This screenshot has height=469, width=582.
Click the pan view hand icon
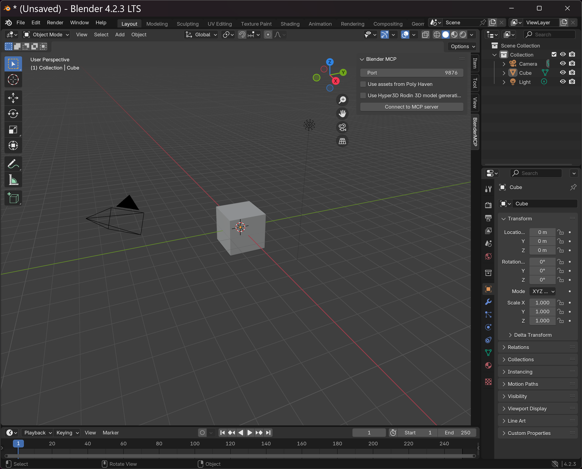342,113
